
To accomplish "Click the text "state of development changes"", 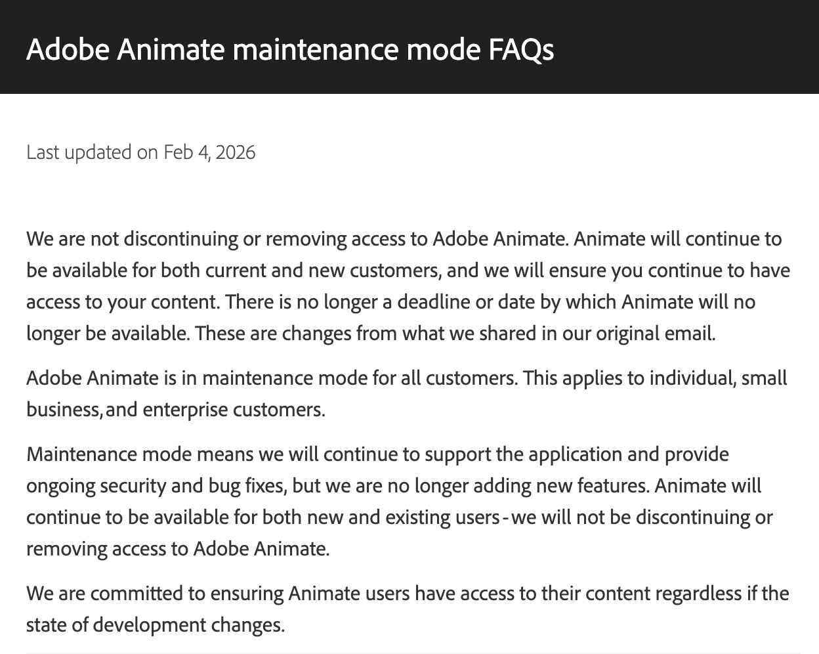I will pos(155,624).
